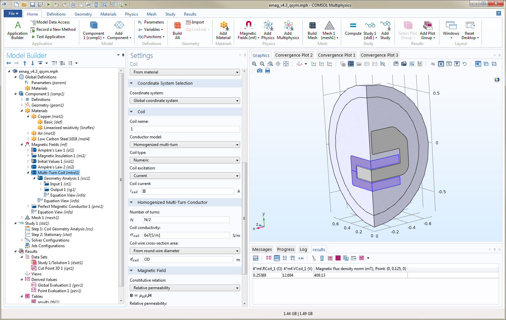Toggle full precision 8.85e-12 display
This screenshot has height=320, width=506.
pos(269,258)
